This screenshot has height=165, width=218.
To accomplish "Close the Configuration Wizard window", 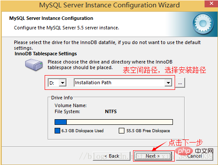I will pos(211,3).
